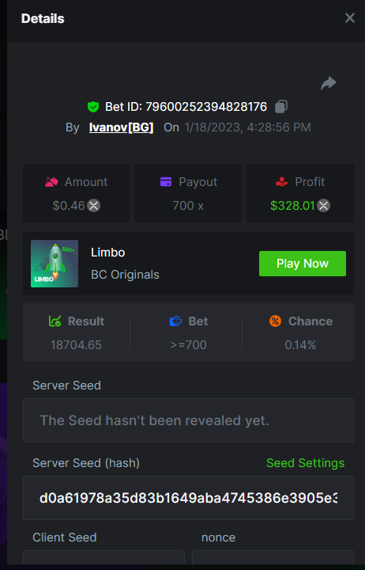Screen dimensions: 365x570
Task: Open the Ivanov[BG] user profile link
Action: (x=121, y=127)
